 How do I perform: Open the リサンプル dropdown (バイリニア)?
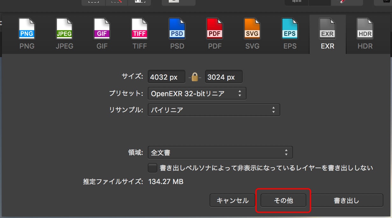(214, 110)
